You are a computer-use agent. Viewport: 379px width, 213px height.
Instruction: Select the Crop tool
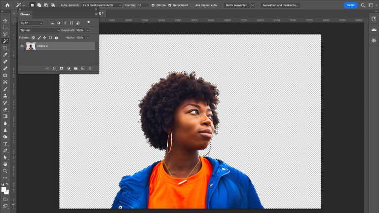[x=5, y=48]
